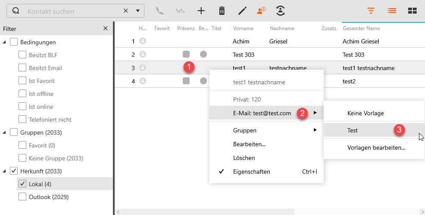
Task: Sort by Vorname column header
Action: [x=243, y=28]
